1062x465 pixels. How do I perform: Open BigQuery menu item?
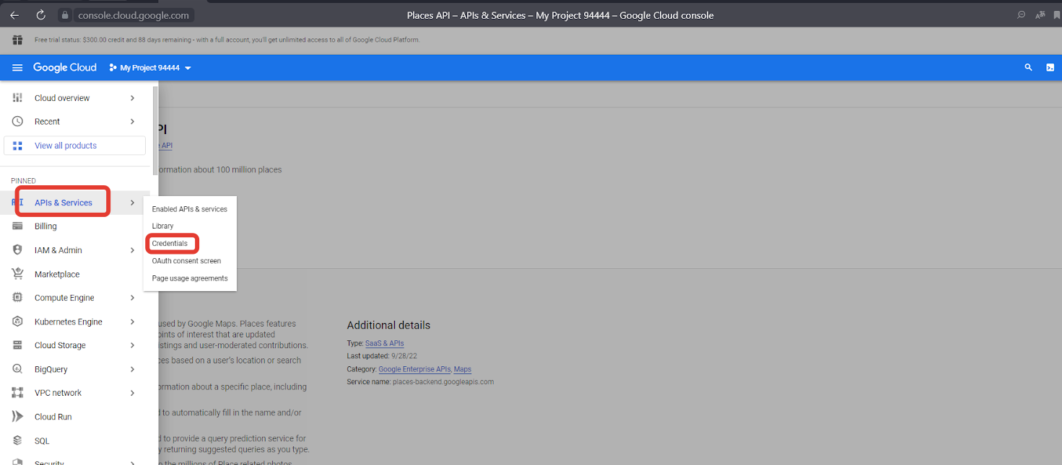[x=51, y=369]
